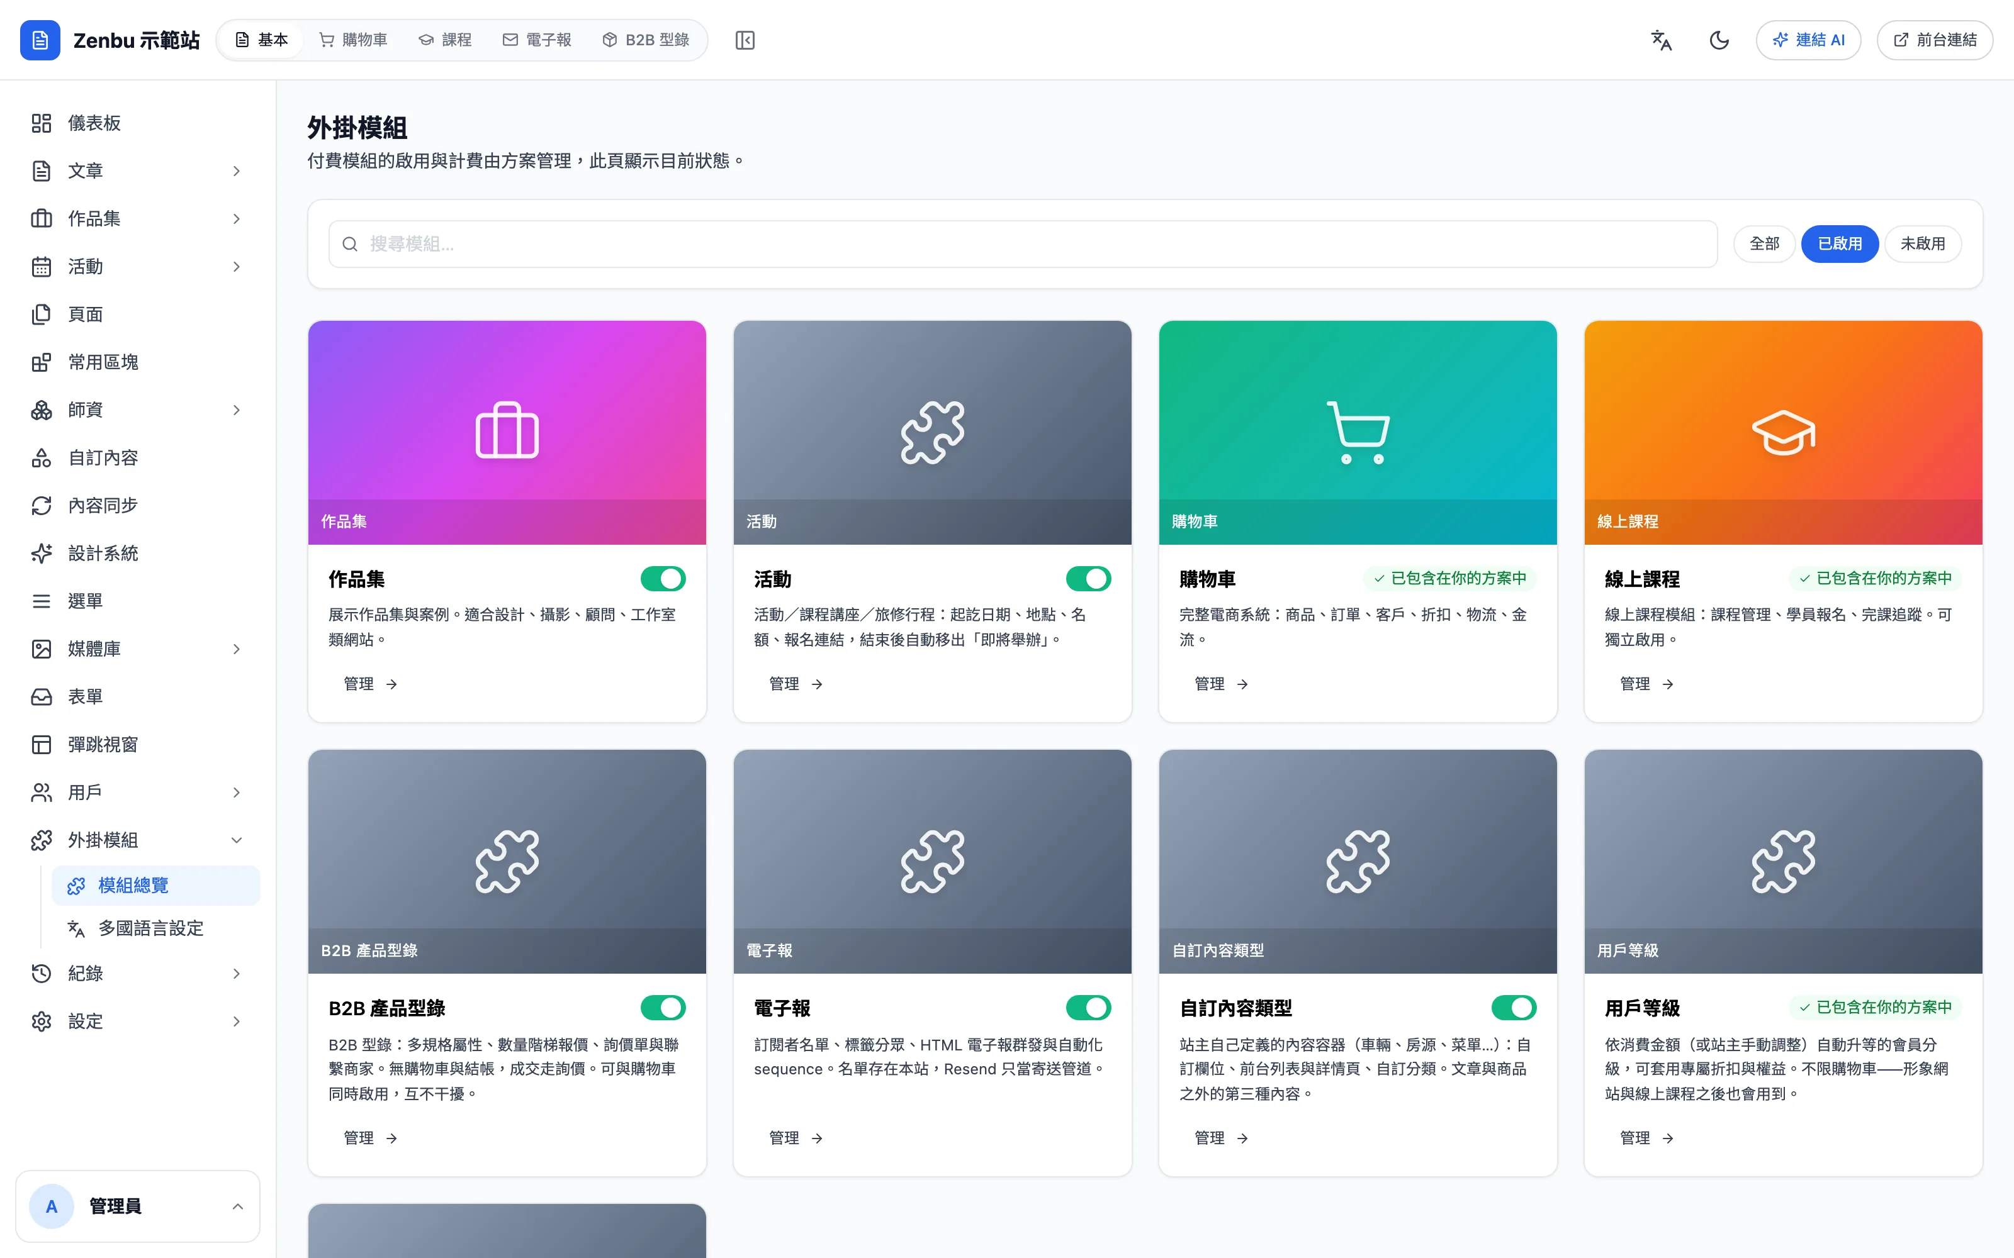
Task: Click the language translate icon in header
Action: tap(1661, 40)
